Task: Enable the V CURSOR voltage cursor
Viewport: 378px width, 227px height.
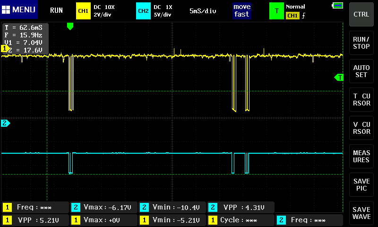Action: pos(361,128)
